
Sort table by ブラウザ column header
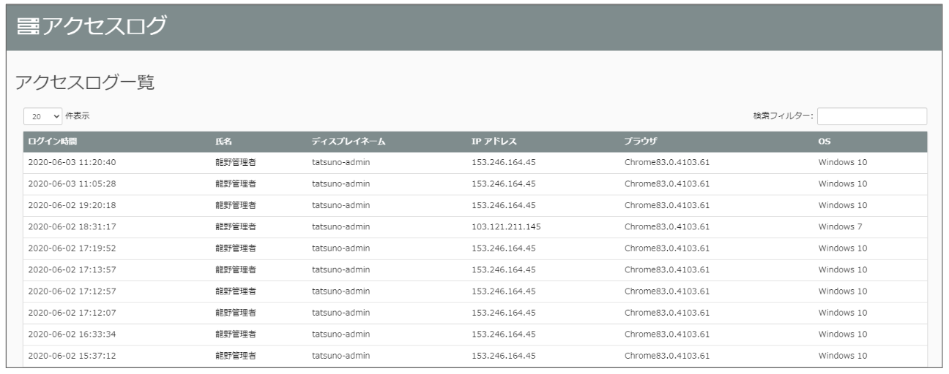[641, 142]
